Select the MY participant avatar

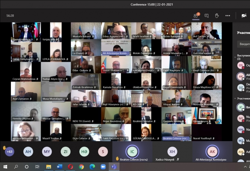pos(47,151)
